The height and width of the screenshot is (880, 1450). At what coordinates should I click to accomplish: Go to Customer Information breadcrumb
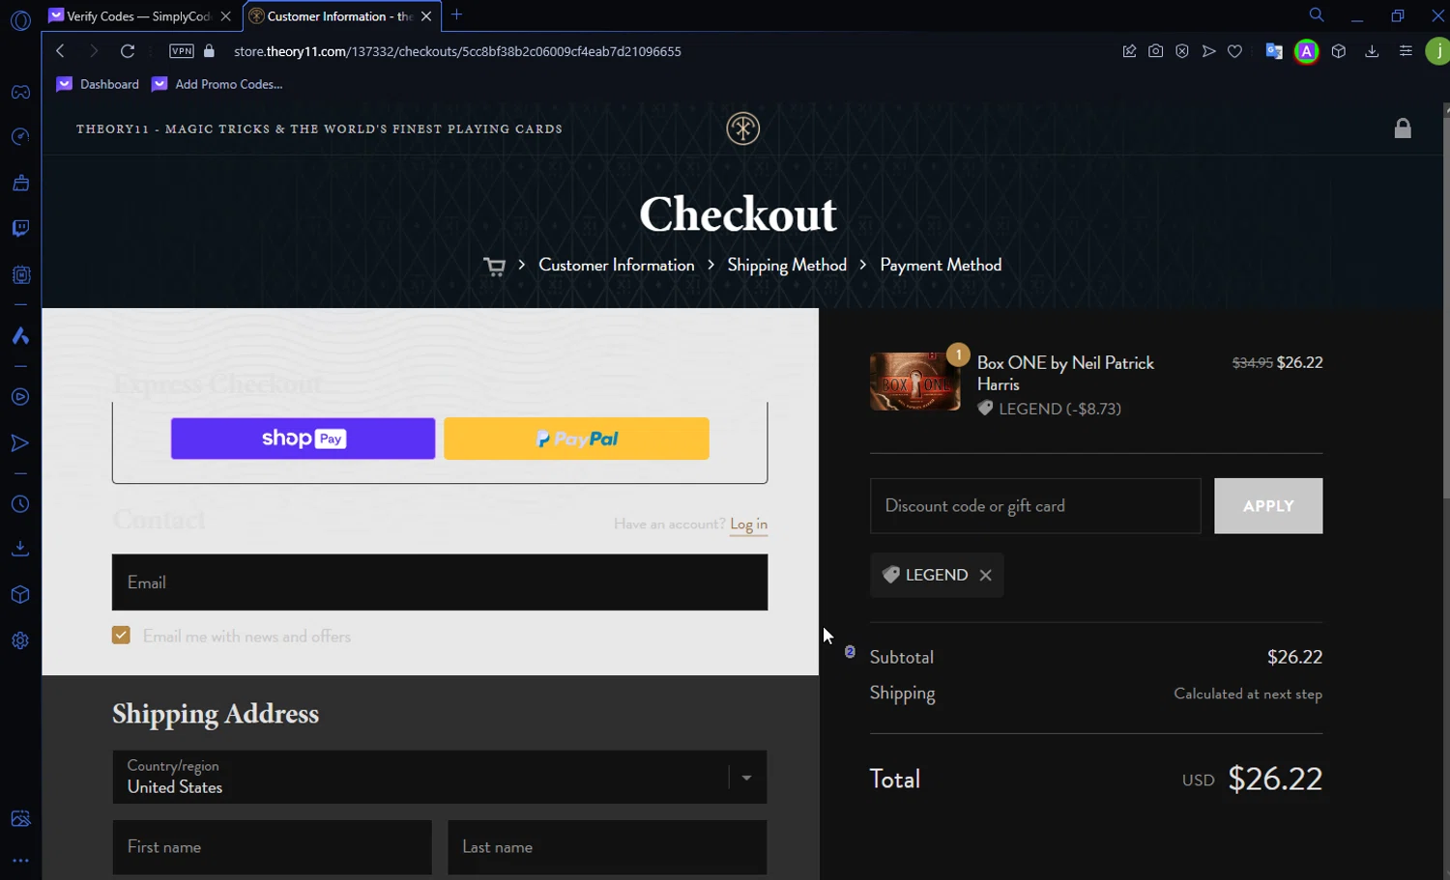click(x=617, y=265)
